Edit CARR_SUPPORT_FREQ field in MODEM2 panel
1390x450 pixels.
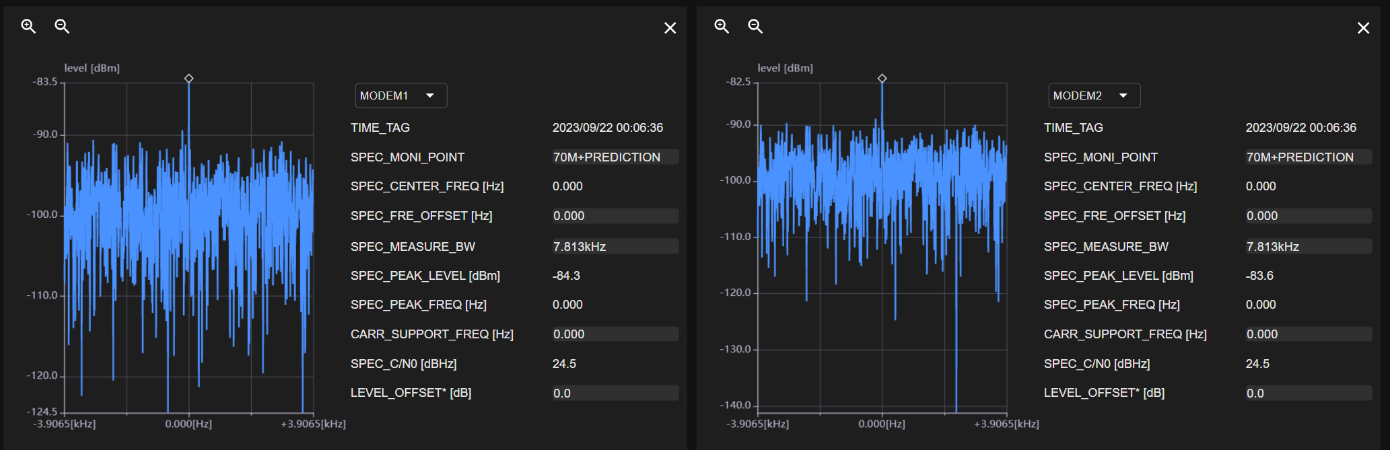(1309, 334)
